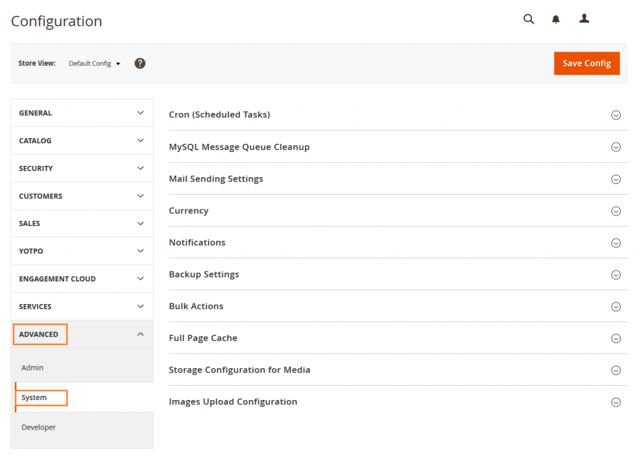Open the Currency settings group
Image resolution: width=643 pixels, height=473 pixels.
click(616, 210)
